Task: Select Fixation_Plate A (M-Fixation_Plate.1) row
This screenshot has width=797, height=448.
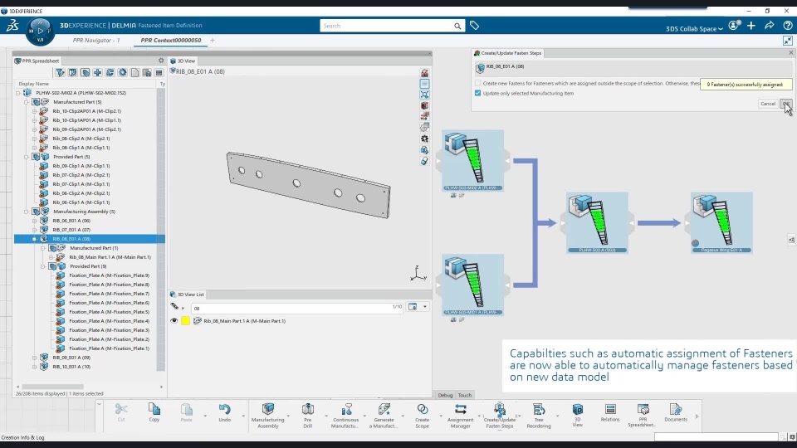Action: 110,348
